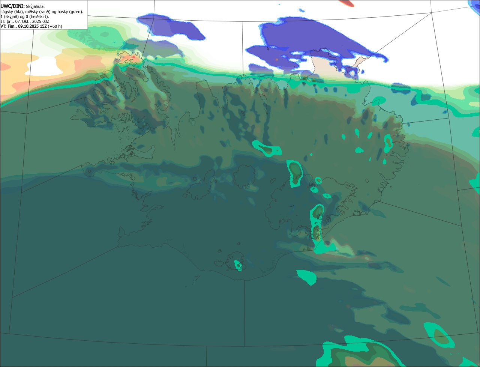Click the "UWC/DINI: Skýjahula." title line
Image resolution: width=480 pixels, height=367 pixels.
[22, 6]
